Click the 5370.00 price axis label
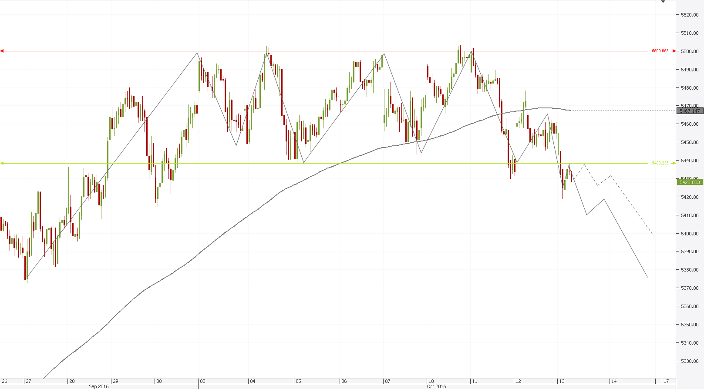Viewport: 704px width, 389px height. [690, 288]
